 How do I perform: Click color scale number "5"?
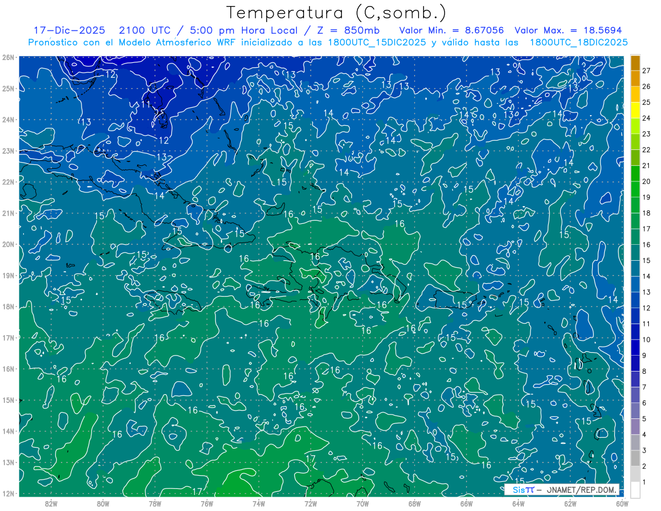pos(644,419)
